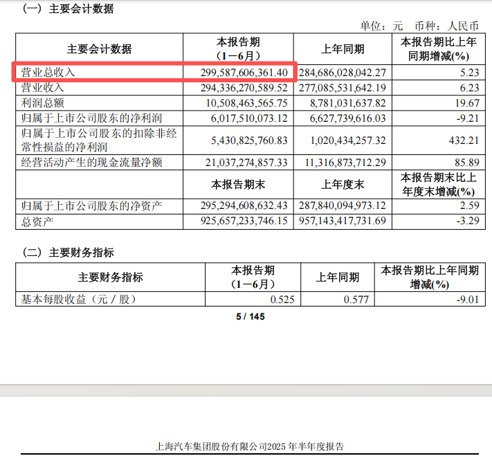The image size is (492, 456).
Task: Click the （二）主要财务指标 section heading
Action: (x=68, y=253)
